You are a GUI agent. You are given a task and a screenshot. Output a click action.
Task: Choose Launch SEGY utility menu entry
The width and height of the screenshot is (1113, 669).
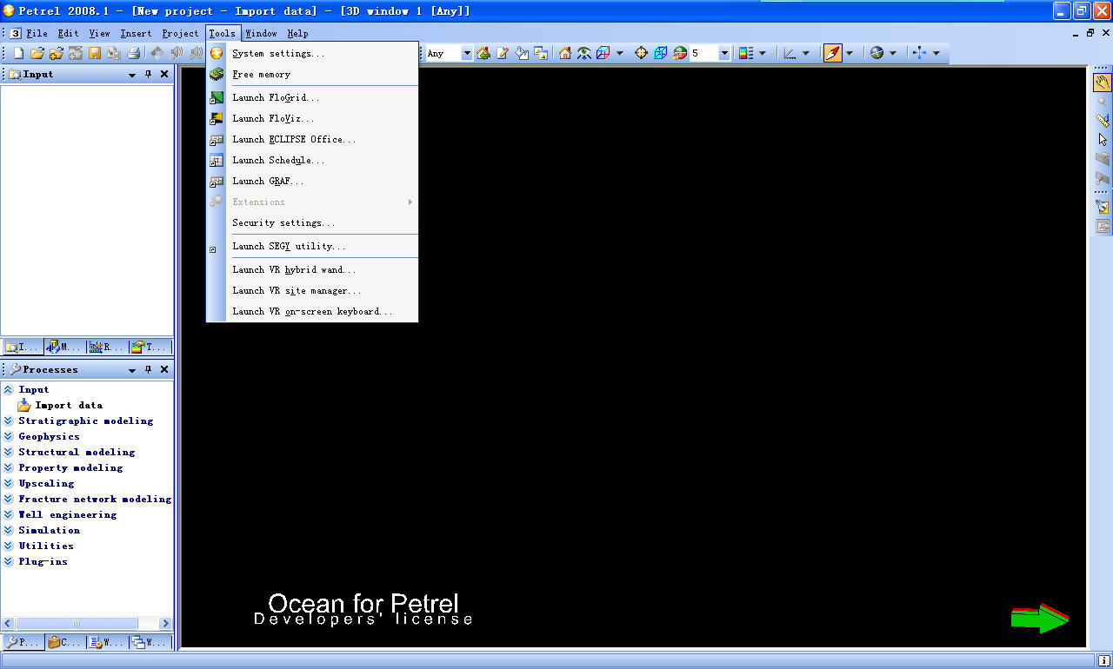tap(312, 246)
